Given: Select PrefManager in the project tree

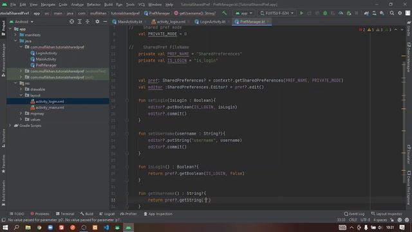Looking at the screenshot, I should click(x=46, y=65).
